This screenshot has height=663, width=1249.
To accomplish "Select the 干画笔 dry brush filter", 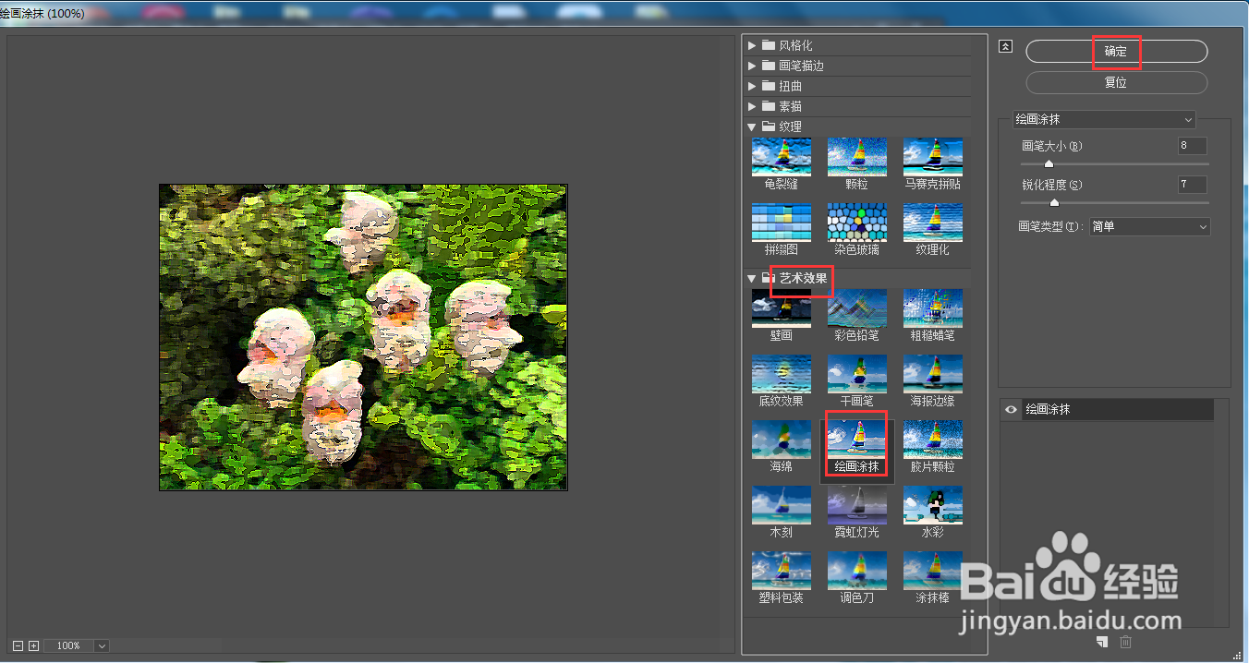I will (857, 374).
